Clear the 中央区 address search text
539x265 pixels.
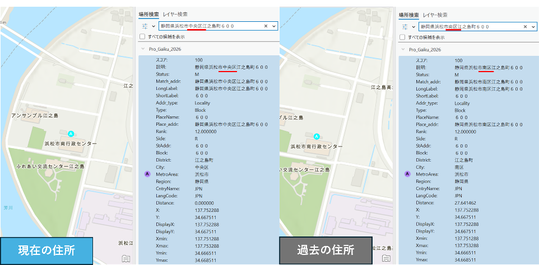266,26
